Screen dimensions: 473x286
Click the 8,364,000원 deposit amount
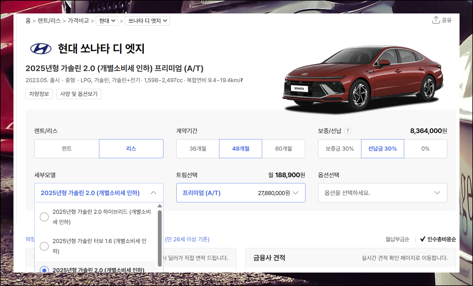pyautogui.click(x=428, y=131)
